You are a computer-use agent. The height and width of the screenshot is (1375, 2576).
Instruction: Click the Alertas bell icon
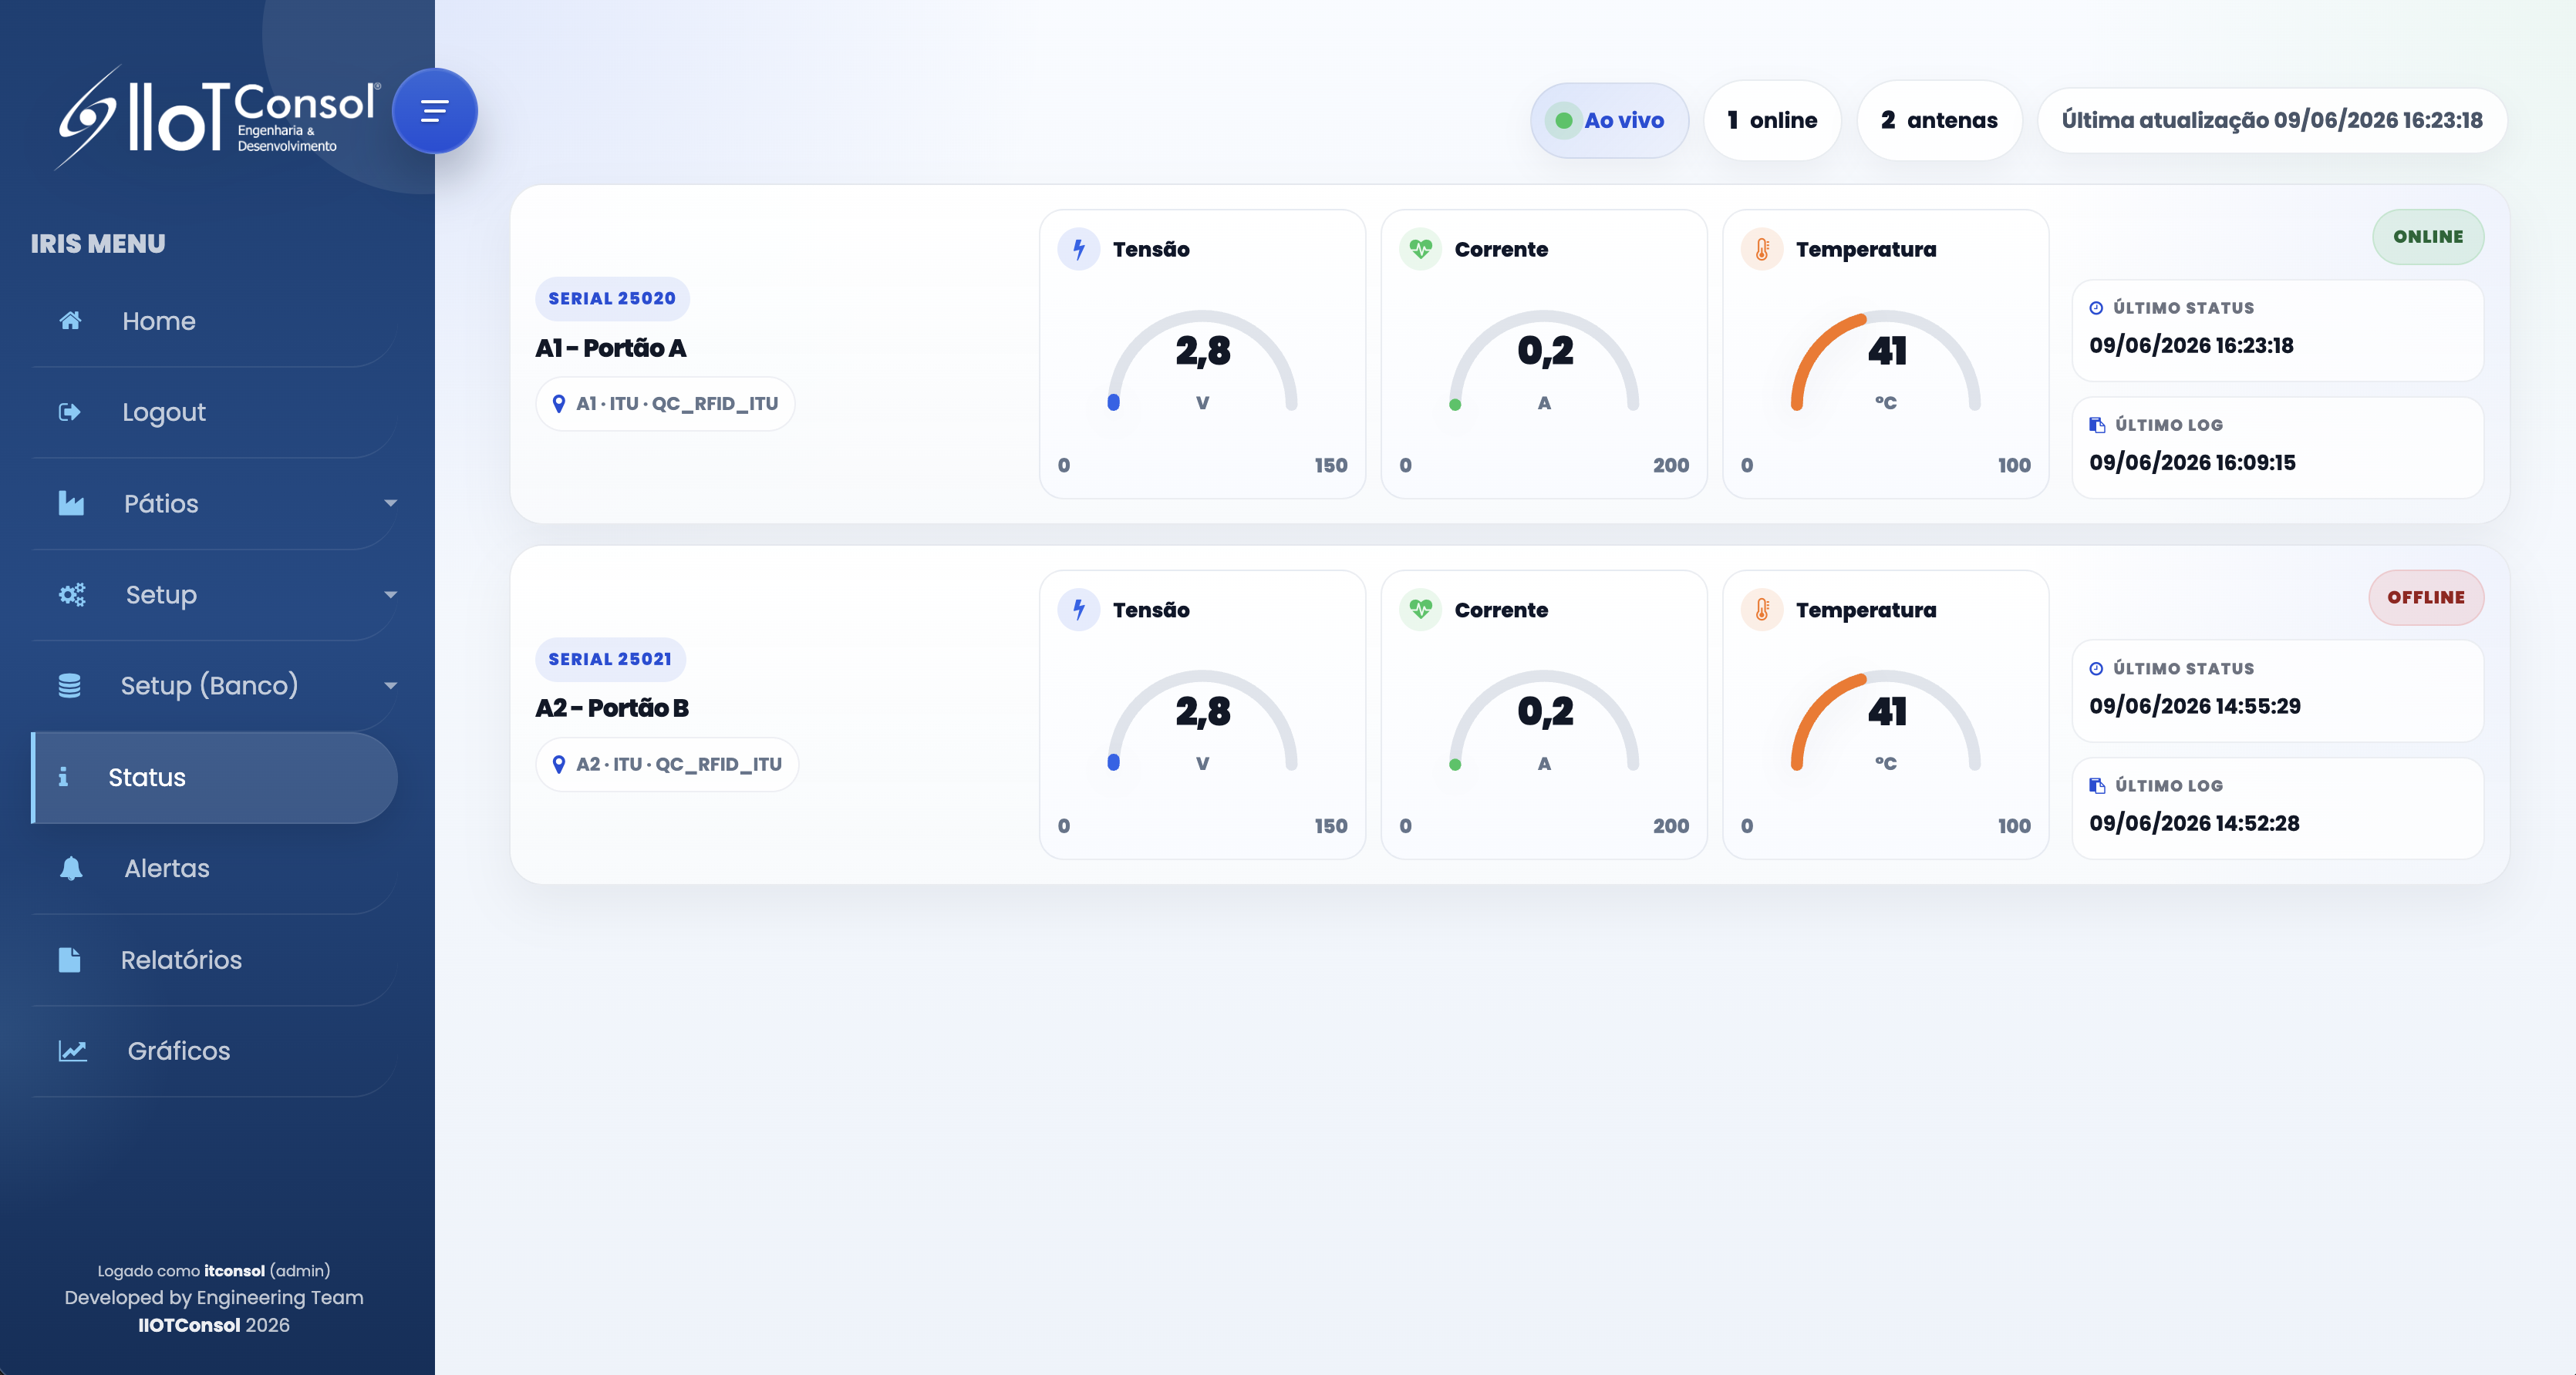pyautogui.click(x=71, y=869)
